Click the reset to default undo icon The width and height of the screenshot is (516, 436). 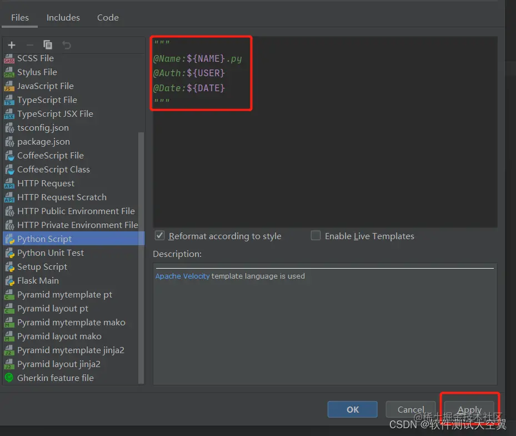click(67, 45)
